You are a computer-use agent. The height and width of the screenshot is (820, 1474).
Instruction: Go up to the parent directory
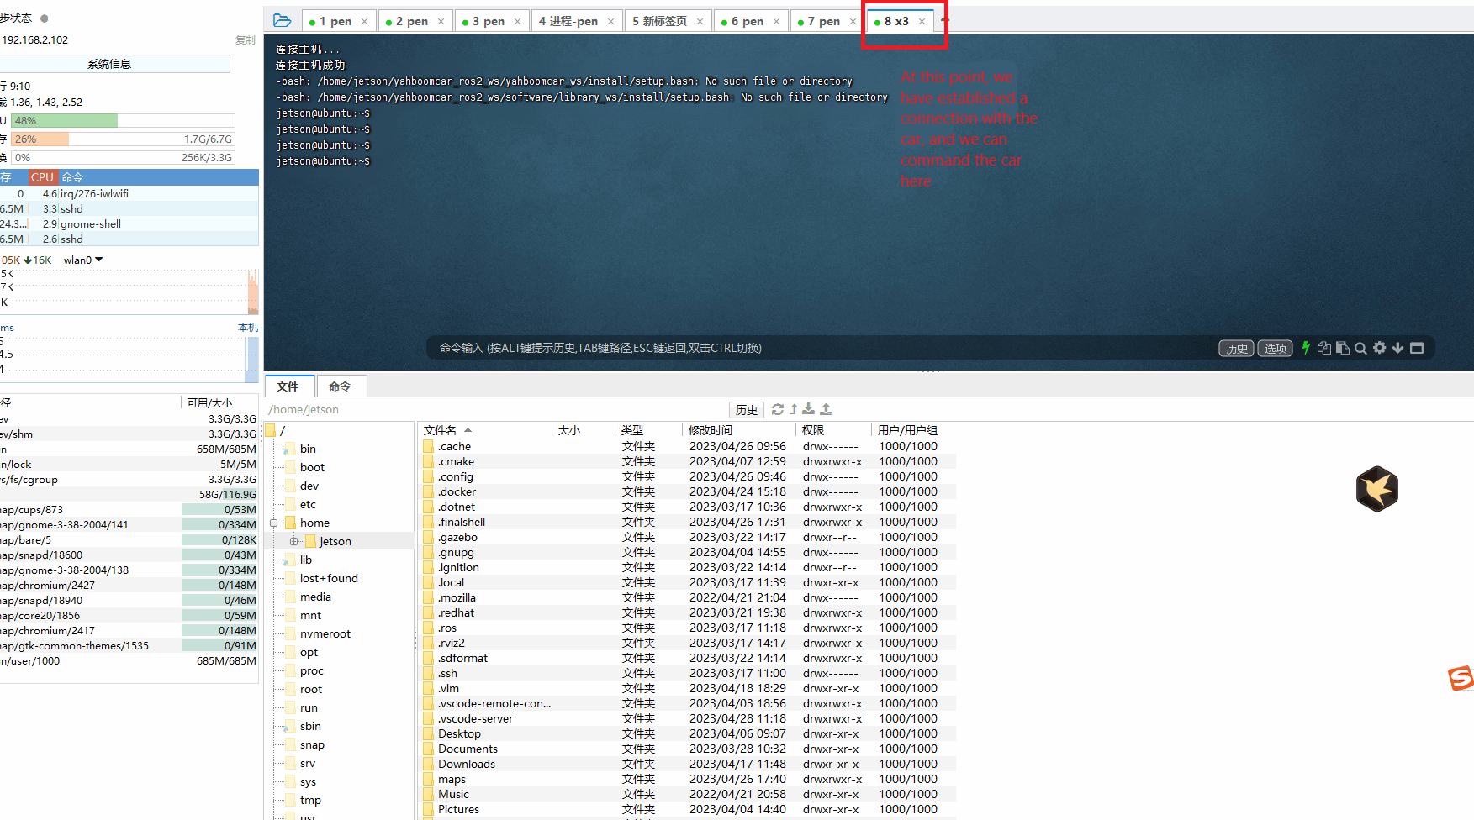[793, 409]
